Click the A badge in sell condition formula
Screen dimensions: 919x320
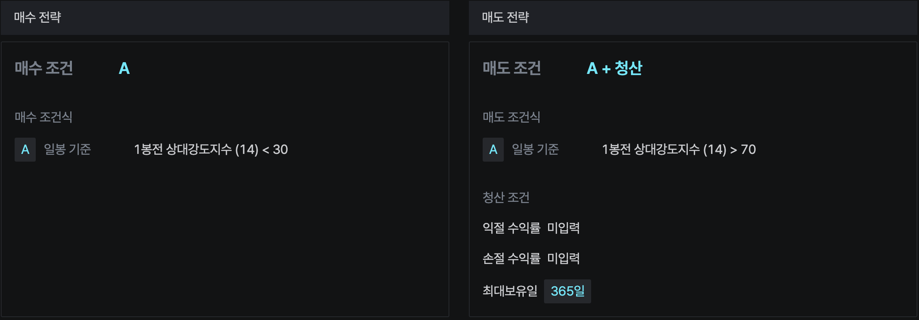pyautogui.click(x=493, y=149)
